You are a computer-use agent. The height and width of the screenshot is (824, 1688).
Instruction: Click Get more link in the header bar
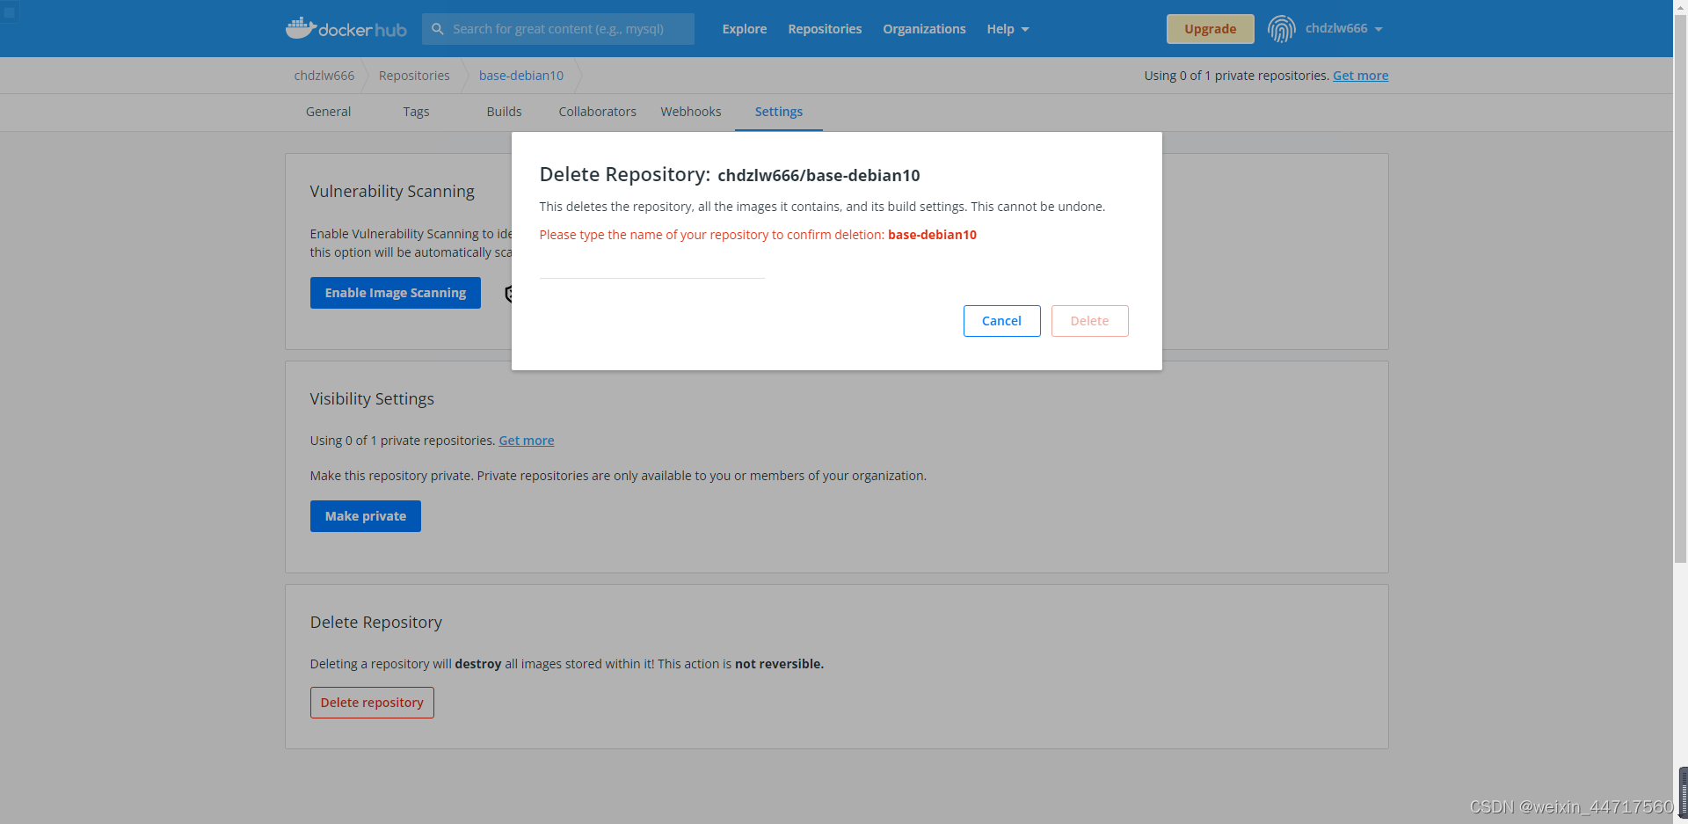click(1360, 76)
